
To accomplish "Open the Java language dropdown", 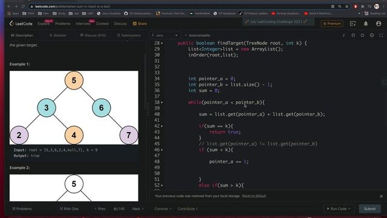I will click(x=164, y=35).
